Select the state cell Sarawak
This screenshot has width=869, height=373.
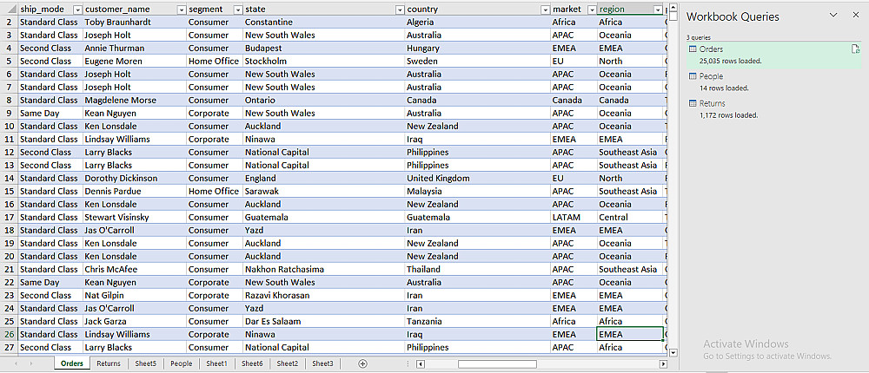324,191
